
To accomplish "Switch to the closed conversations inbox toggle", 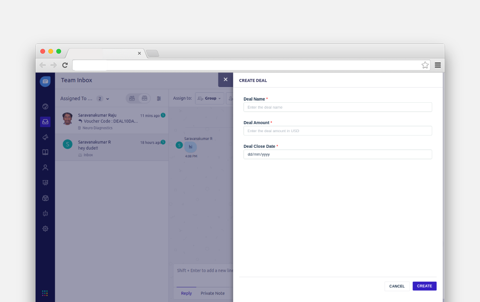I will tap(144, 98).
